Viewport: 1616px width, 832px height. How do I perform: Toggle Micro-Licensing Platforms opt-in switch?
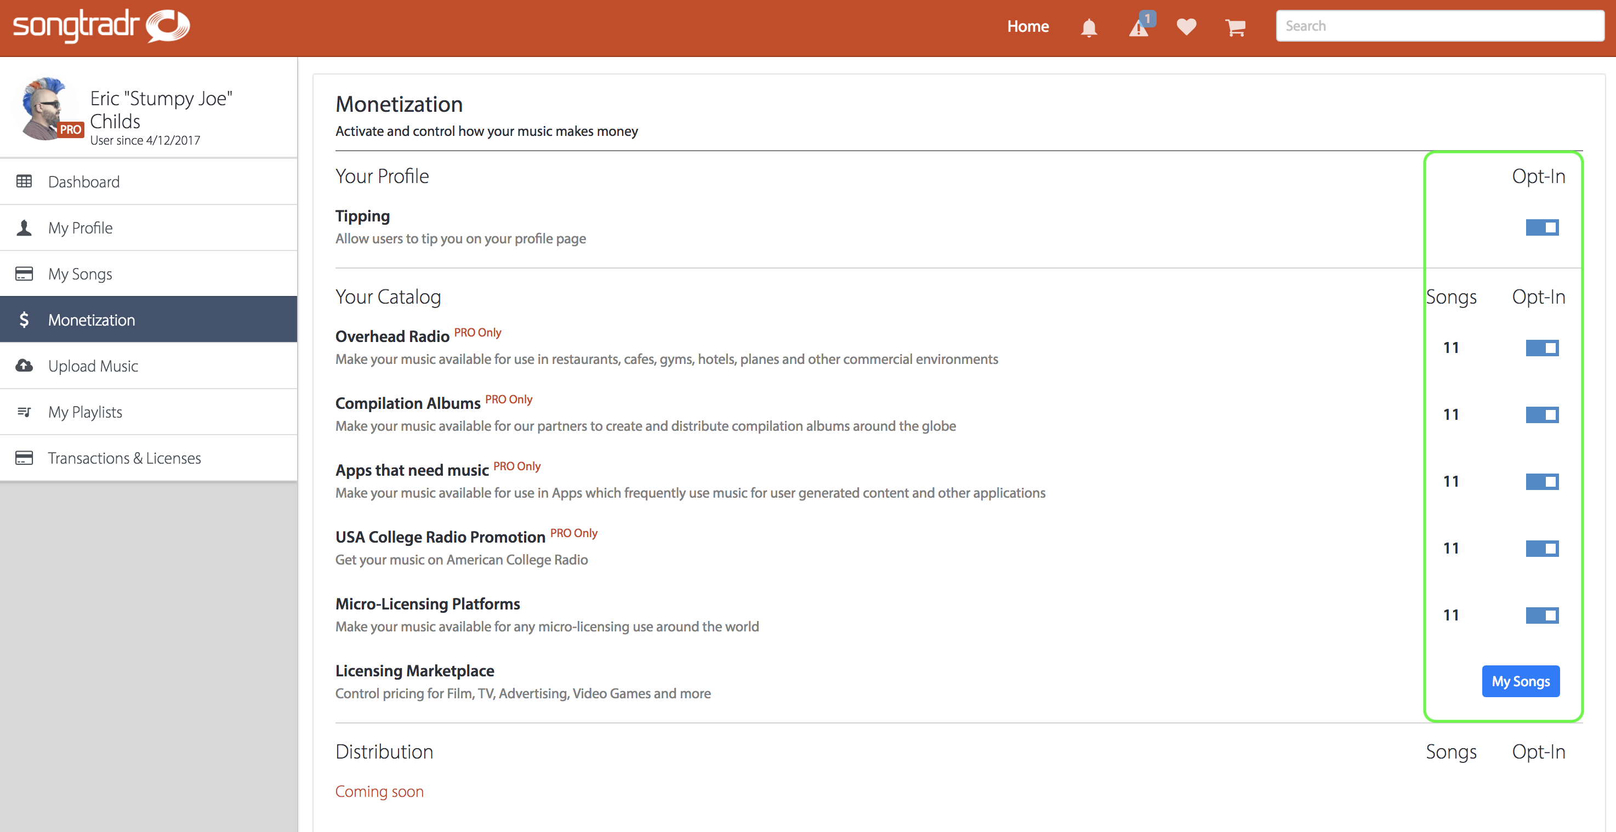point(1542,615)
